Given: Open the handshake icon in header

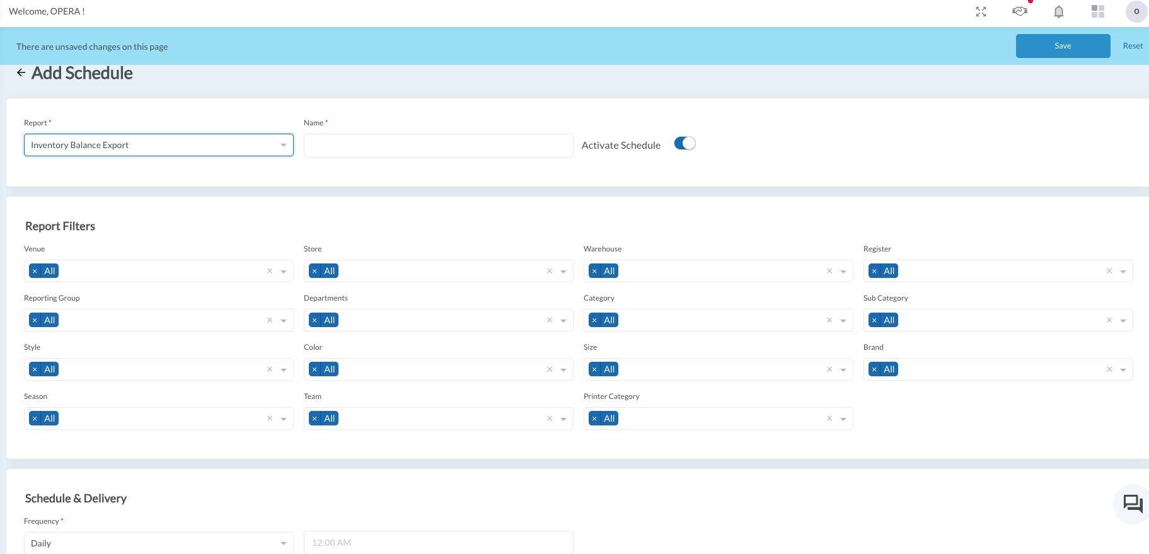Looking at the screenshot, I should (1020, 11).
